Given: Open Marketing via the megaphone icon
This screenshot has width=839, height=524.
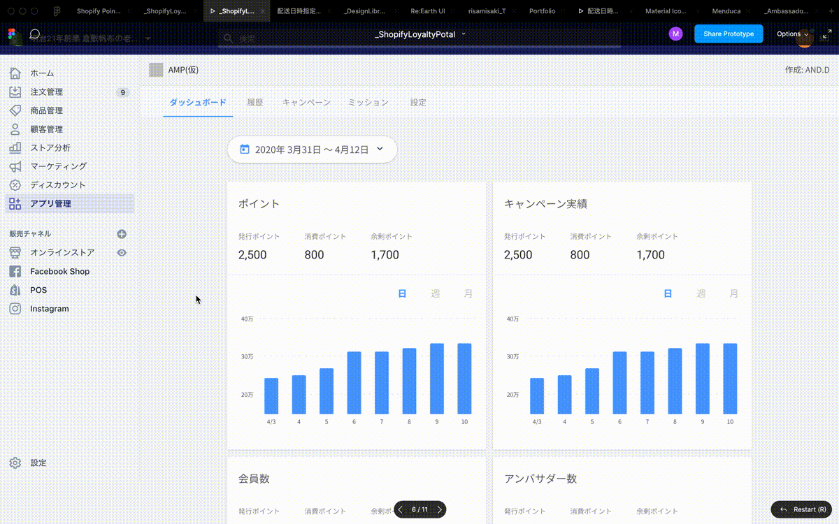Looking at the screenshot, I should [15, 166].
